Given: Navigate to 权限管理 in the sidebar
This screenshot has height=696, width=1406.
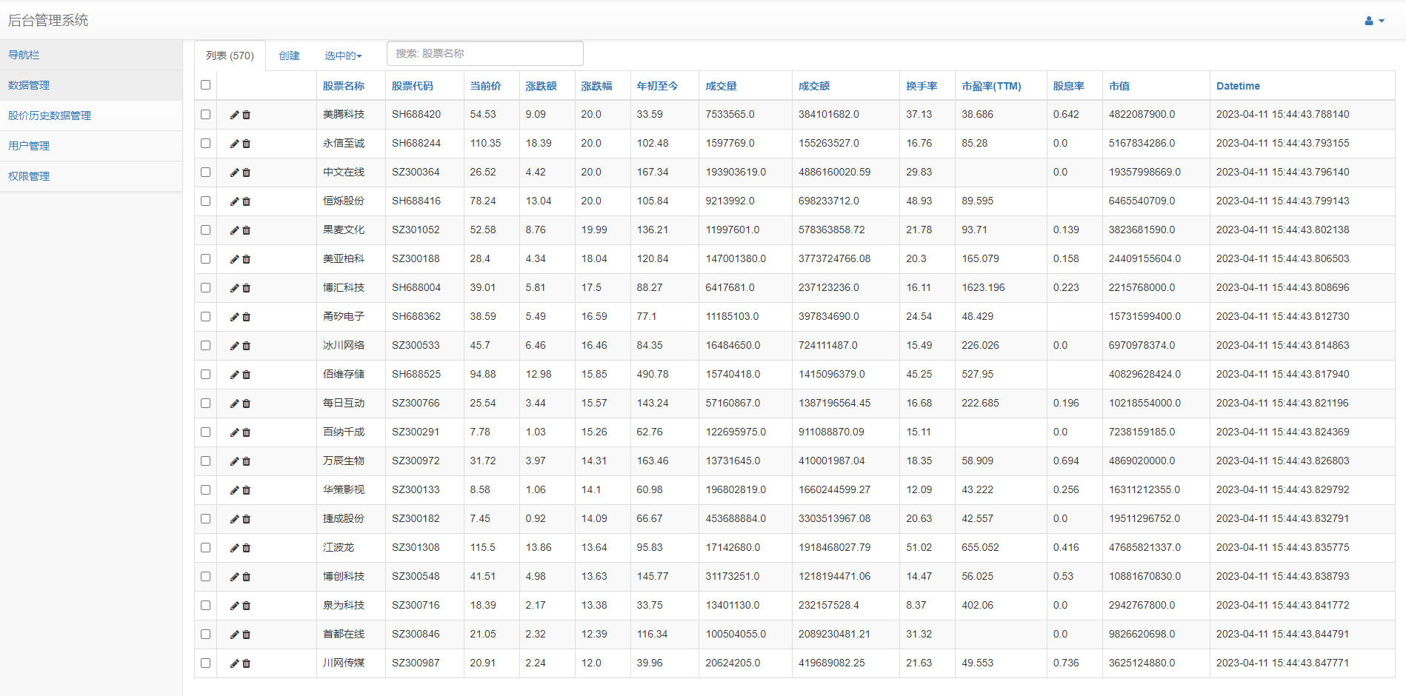Looking at the screenshot, I should [x=91, y=176].
